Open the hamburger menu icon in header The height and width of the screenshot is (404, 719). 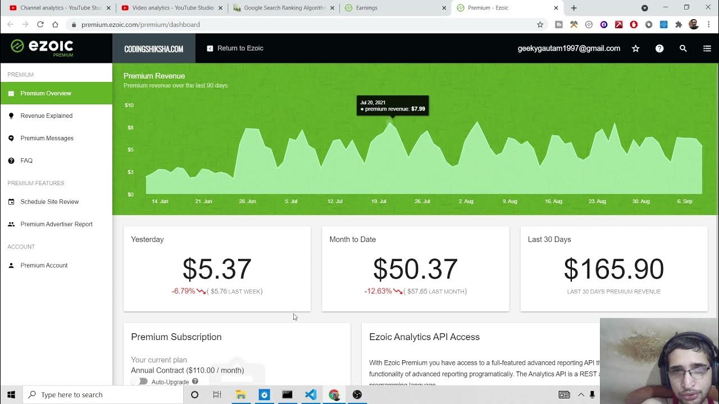(707, 49)
